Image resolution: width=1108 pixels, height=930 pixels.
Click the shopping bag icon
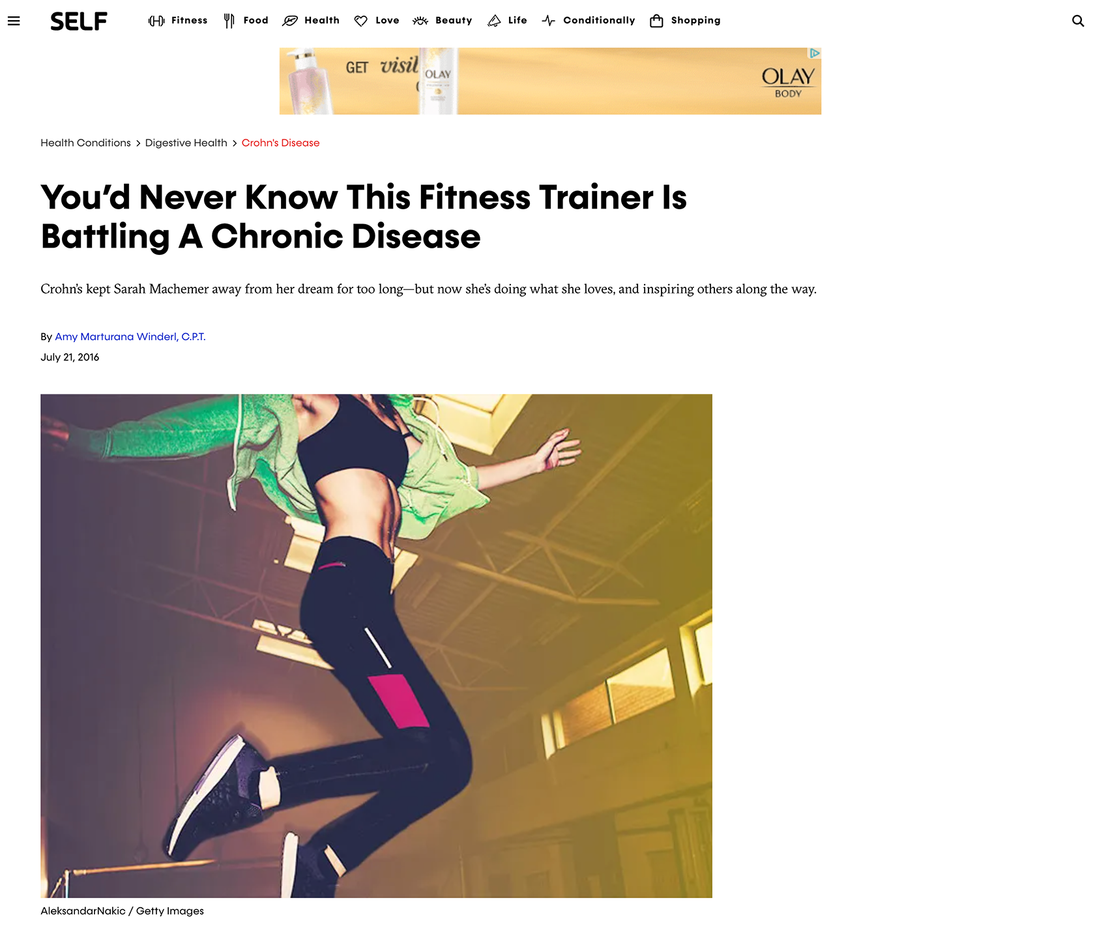[656, 21]
